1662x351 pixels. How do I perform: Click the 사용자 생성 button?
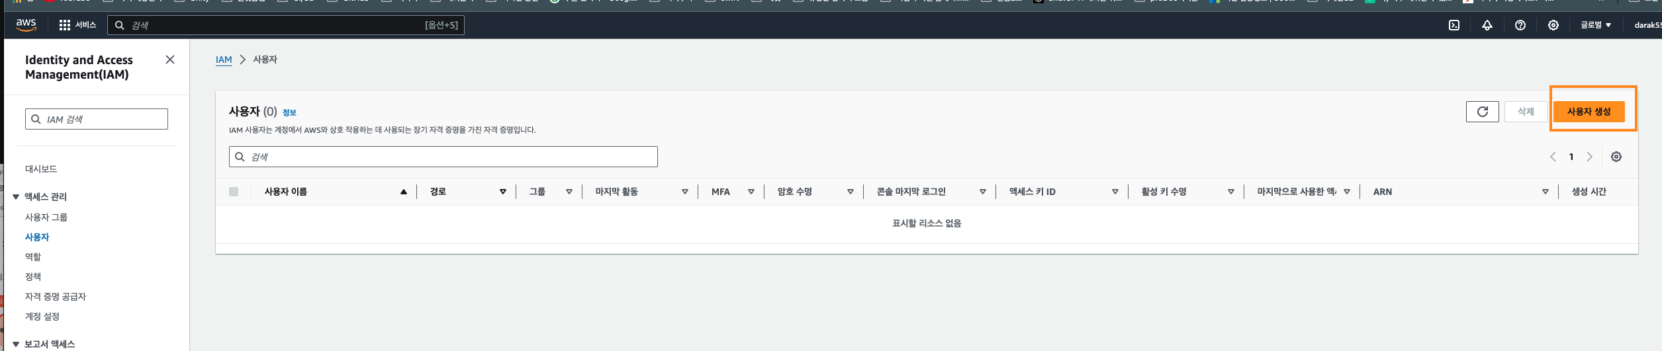1589,112
